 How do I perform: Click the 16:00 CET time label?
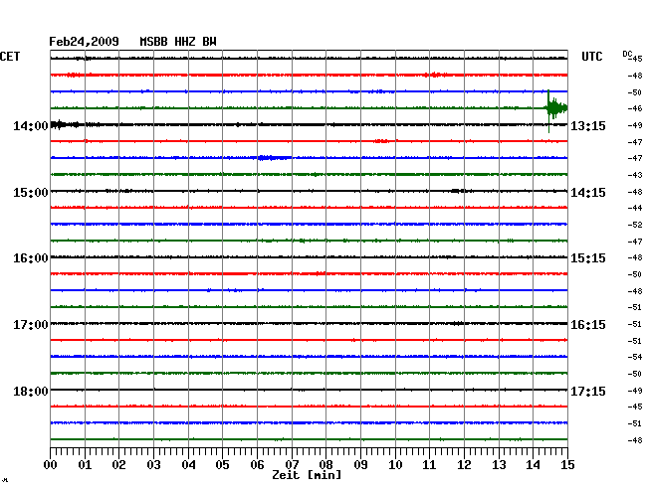point(30,258)
